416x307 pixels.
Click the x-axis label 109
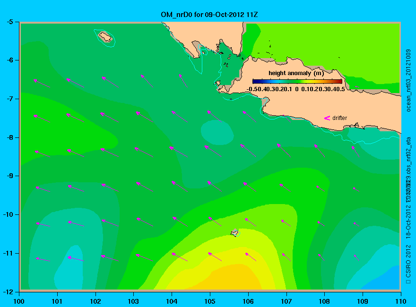pos(363,301)
